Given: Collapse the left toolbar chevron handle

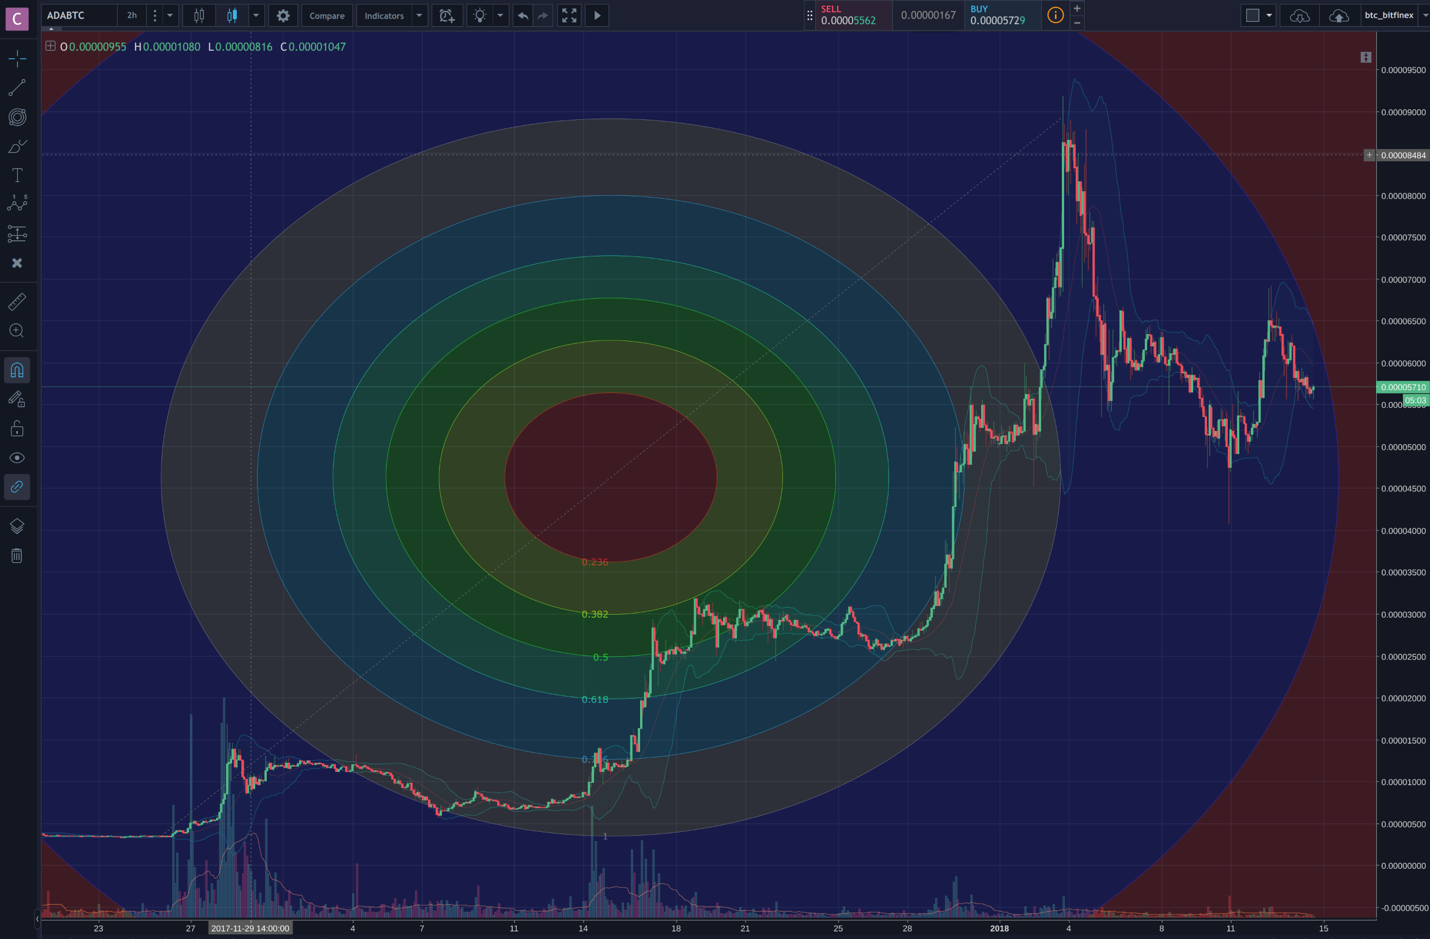Looking at the screenshot, I should pyautogui.click(x=37, y=919).
